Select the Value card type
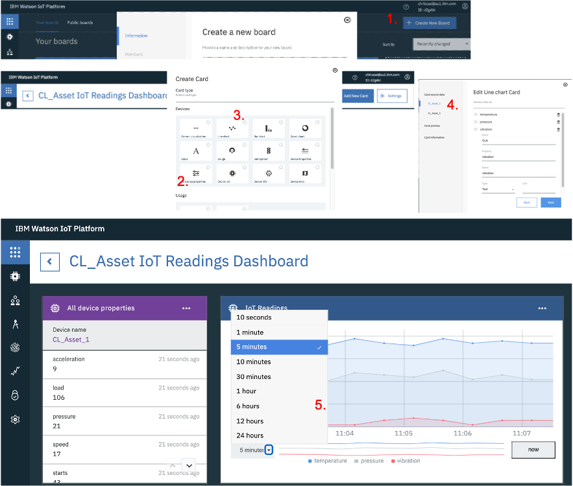The height and width of the screenshot is (486, 573). click(196, 150)
